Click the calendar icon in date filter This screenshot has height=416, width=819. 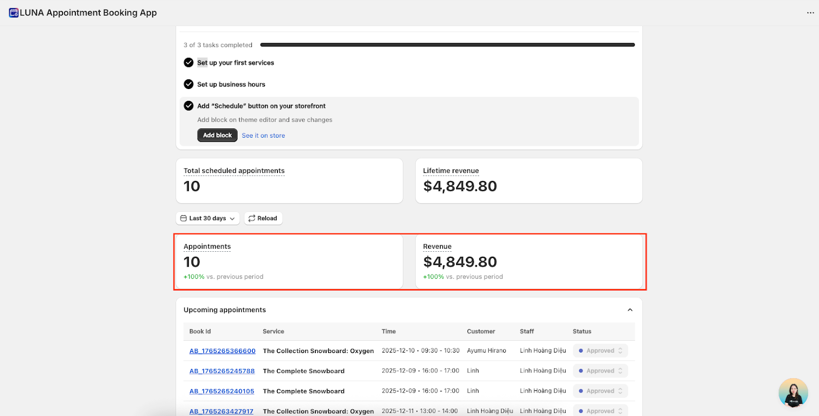click(183, 218)
